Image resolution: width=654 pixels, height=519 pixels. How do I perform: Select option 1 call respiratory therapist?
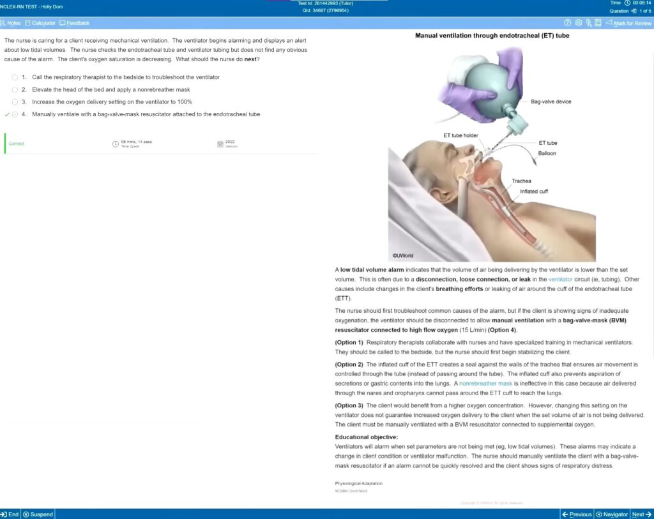[x=15, y=77]
